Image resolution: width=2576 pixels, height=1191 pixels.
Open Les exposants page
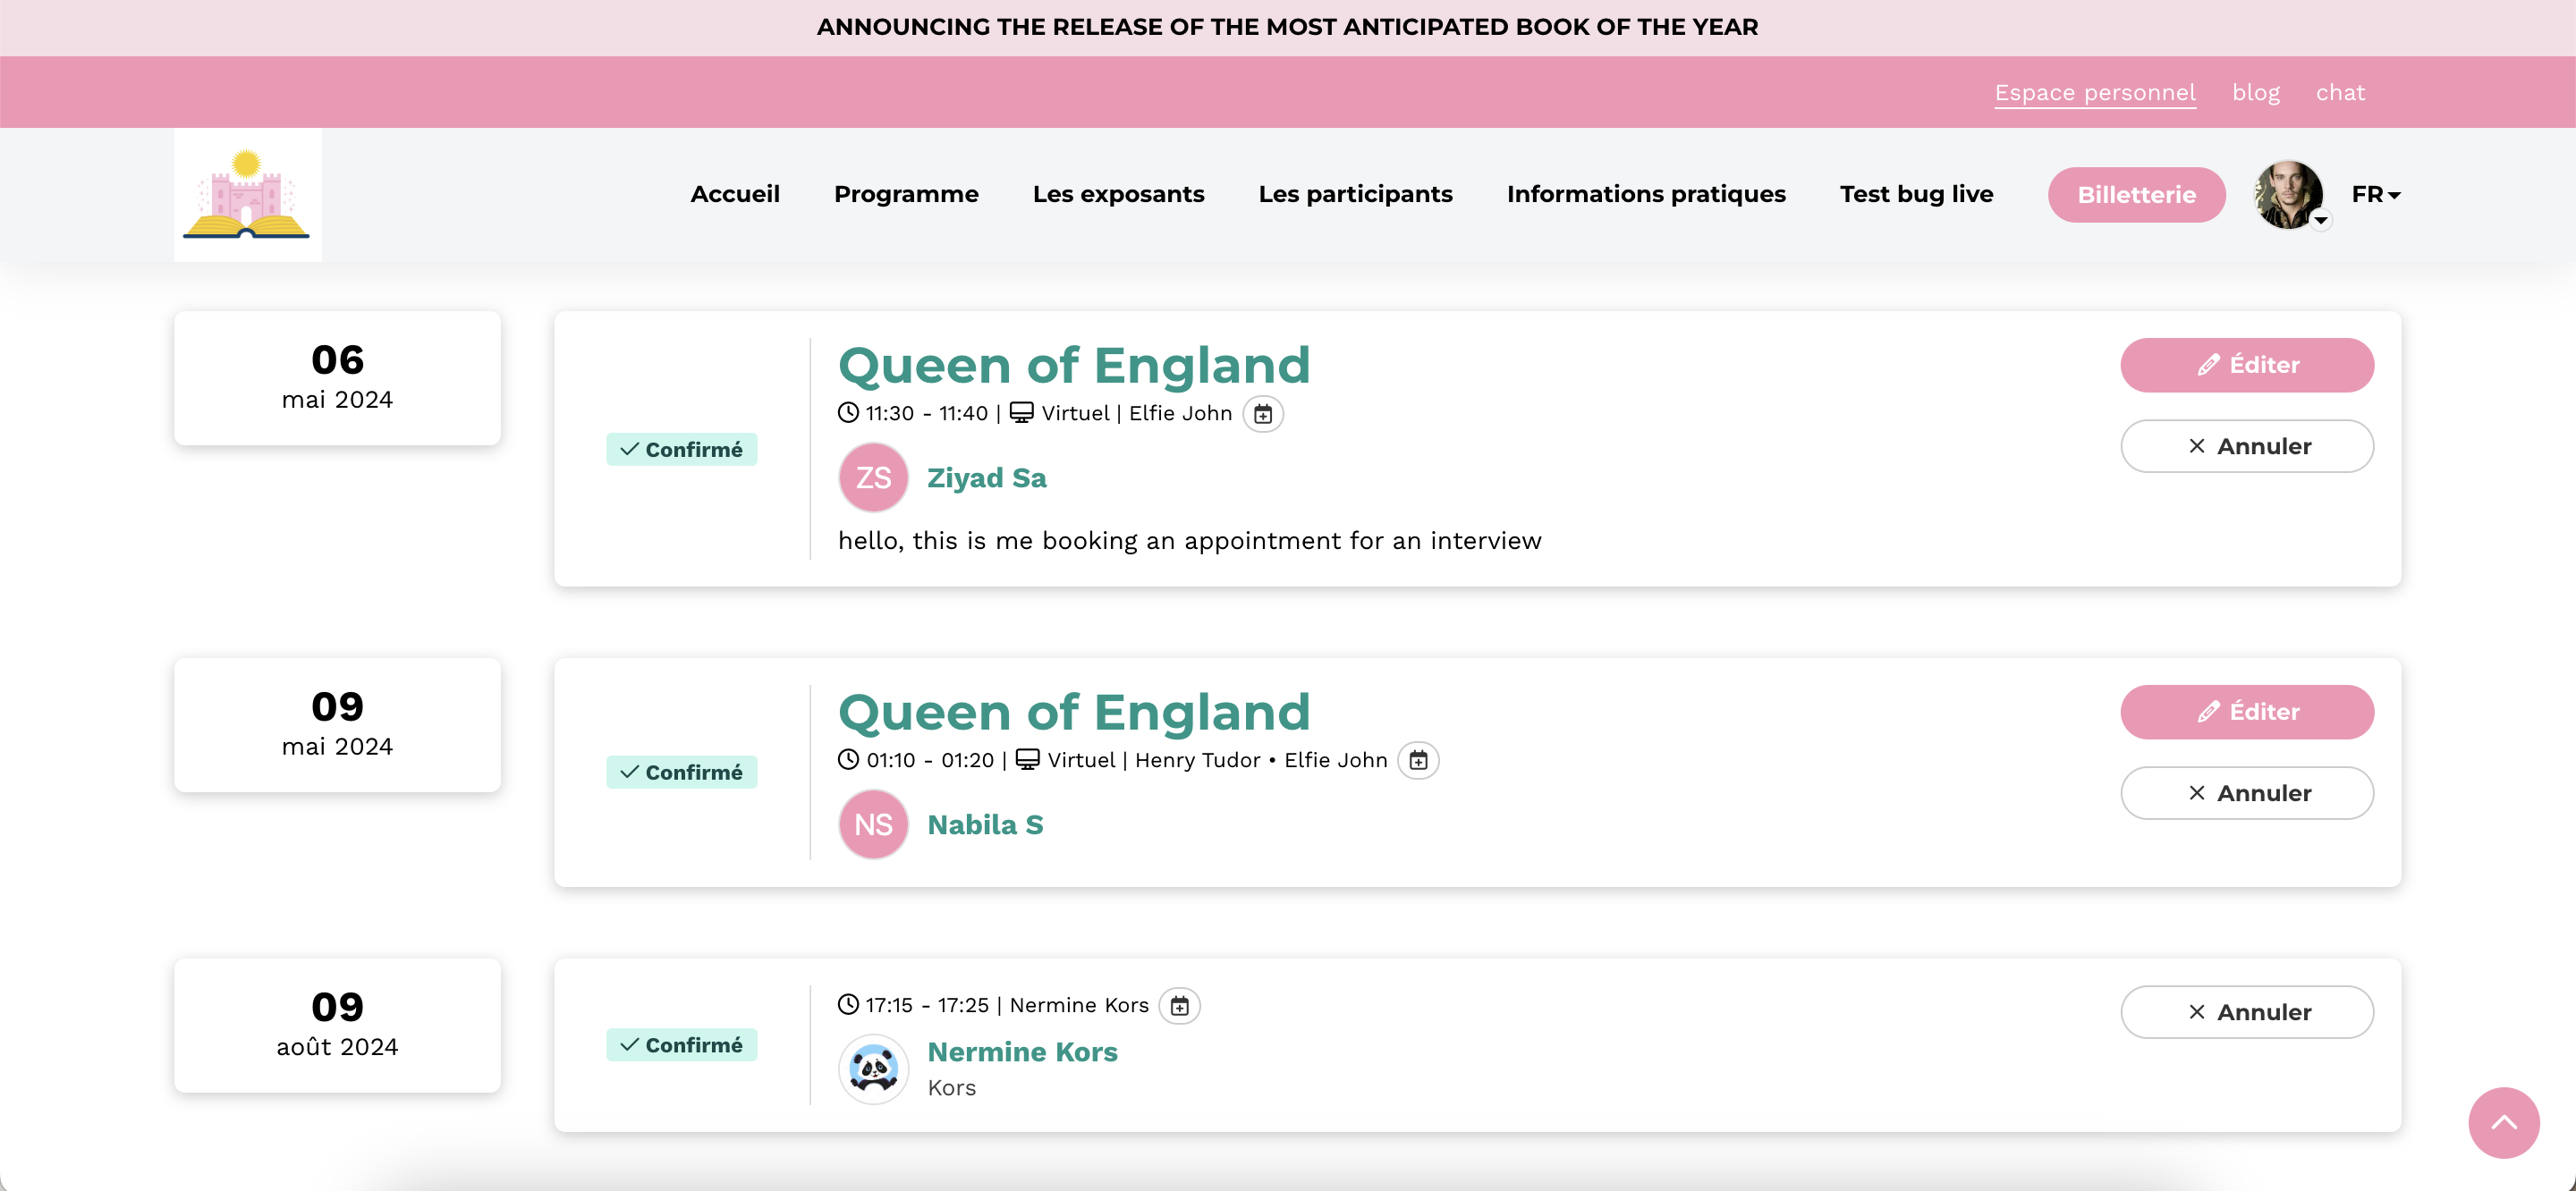1118,194
